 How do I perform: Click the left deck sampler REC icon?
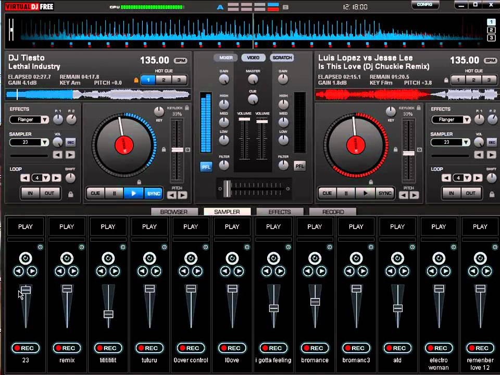(71, 143)
